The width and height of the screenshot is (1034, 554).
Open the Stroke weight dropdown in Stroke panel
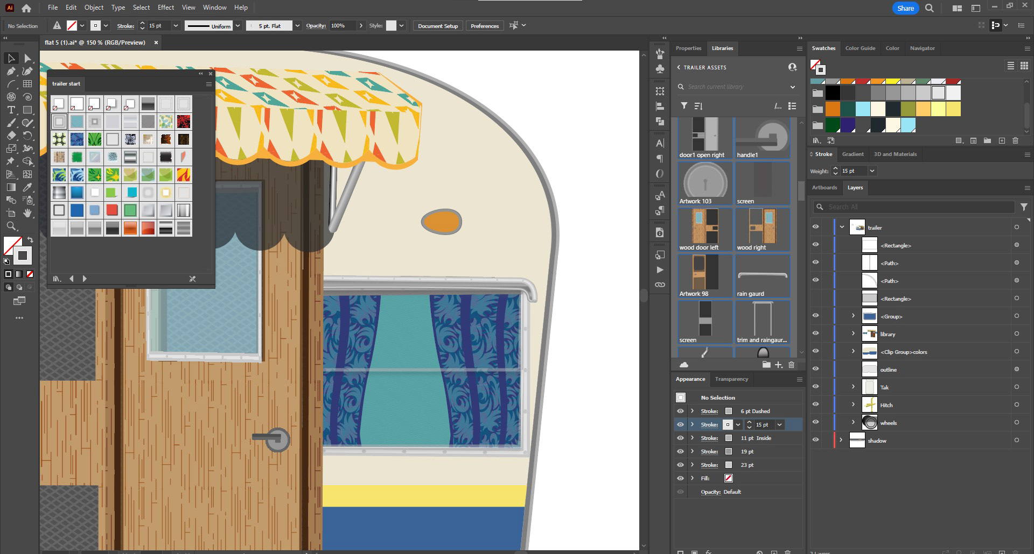click(x=872, y=171)
